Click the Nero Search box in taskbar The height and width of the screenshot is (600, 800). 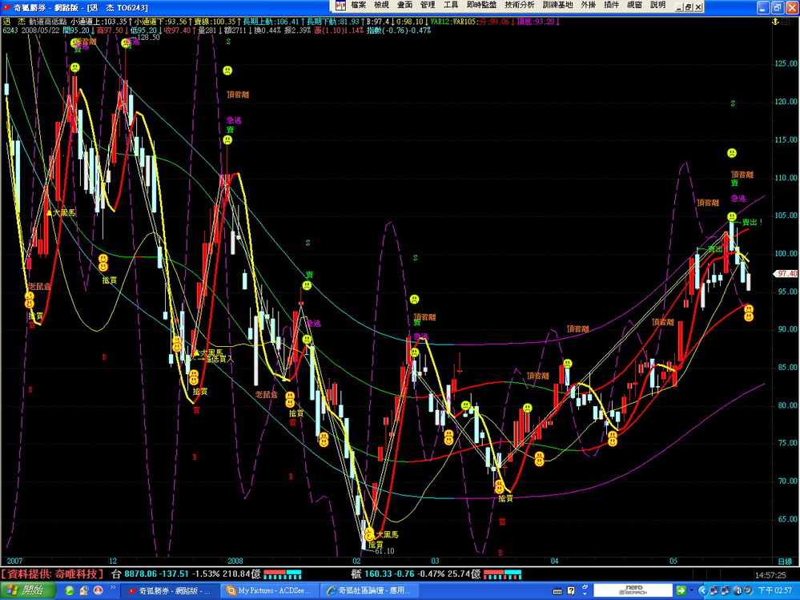pyautogui.click(x=633, y=591)
